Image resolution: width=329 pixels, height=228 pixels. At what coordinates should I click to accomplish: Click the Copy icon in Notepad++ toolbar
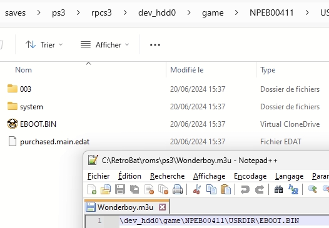211,189
